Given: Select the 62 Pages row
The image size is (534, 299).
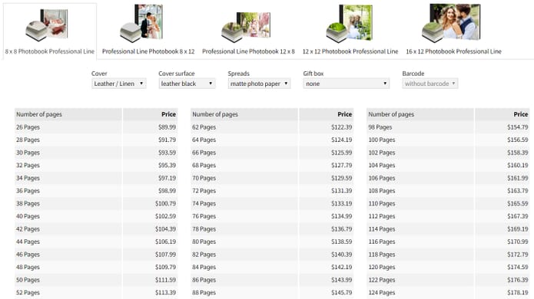Looking at the screenshot, I should click(272, 127).
